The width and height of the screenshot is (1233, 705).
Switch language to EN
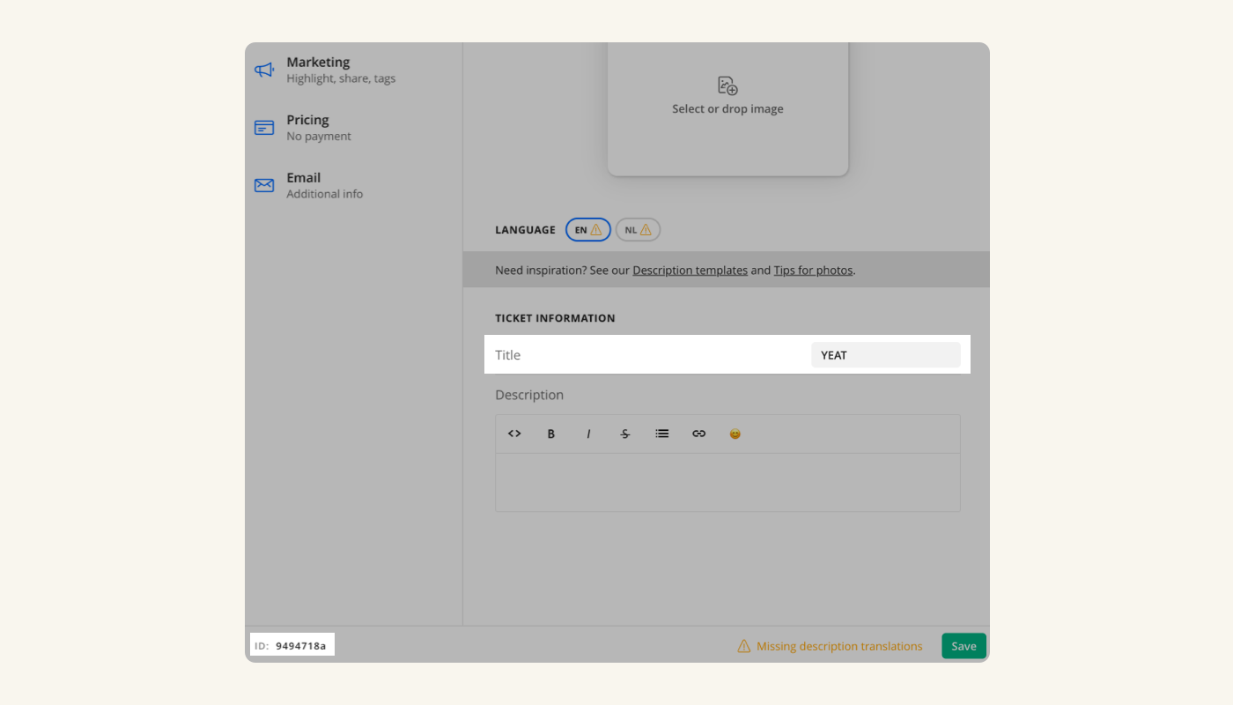[x=588, y=230]
